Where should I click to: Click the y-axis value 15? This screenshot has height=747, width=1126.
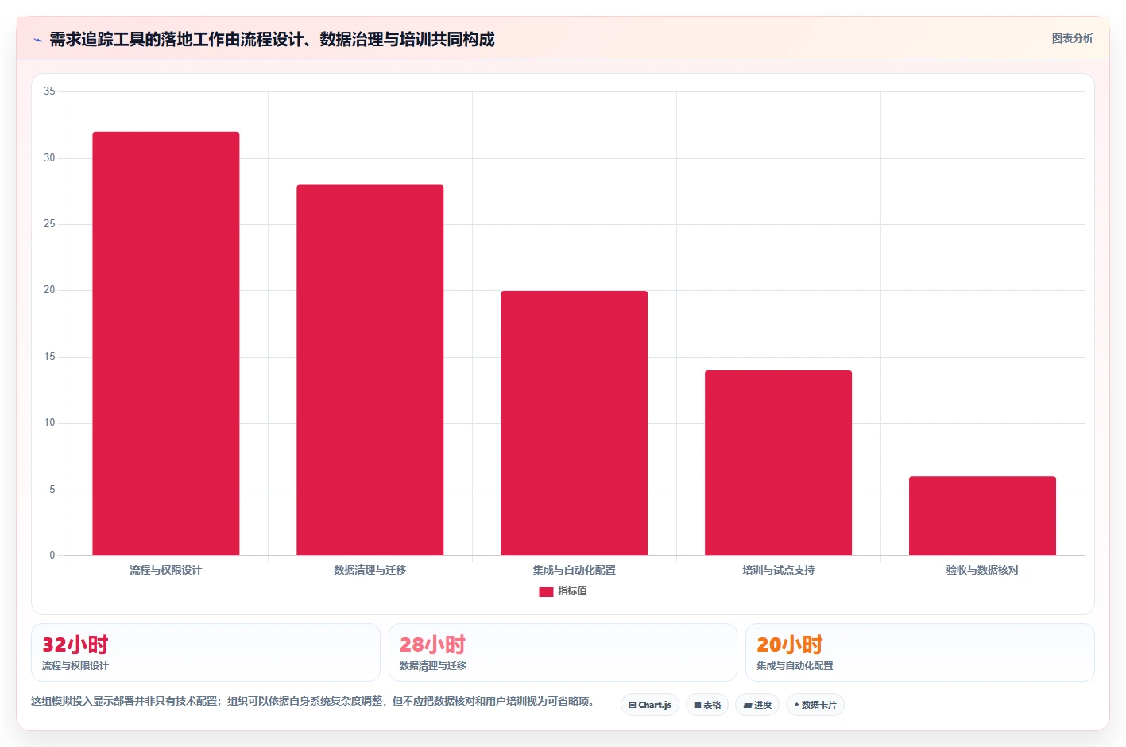[49, 357]
